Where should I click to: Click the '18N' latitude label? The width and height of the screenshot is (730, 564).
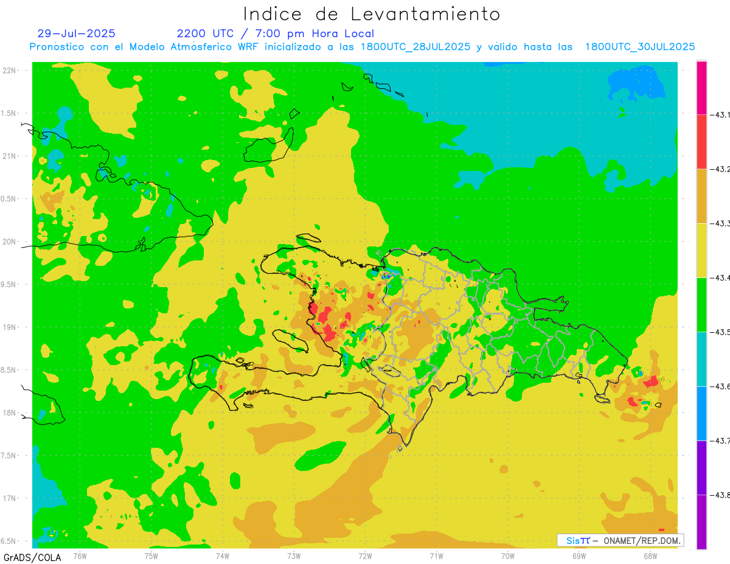click(9, 413)
